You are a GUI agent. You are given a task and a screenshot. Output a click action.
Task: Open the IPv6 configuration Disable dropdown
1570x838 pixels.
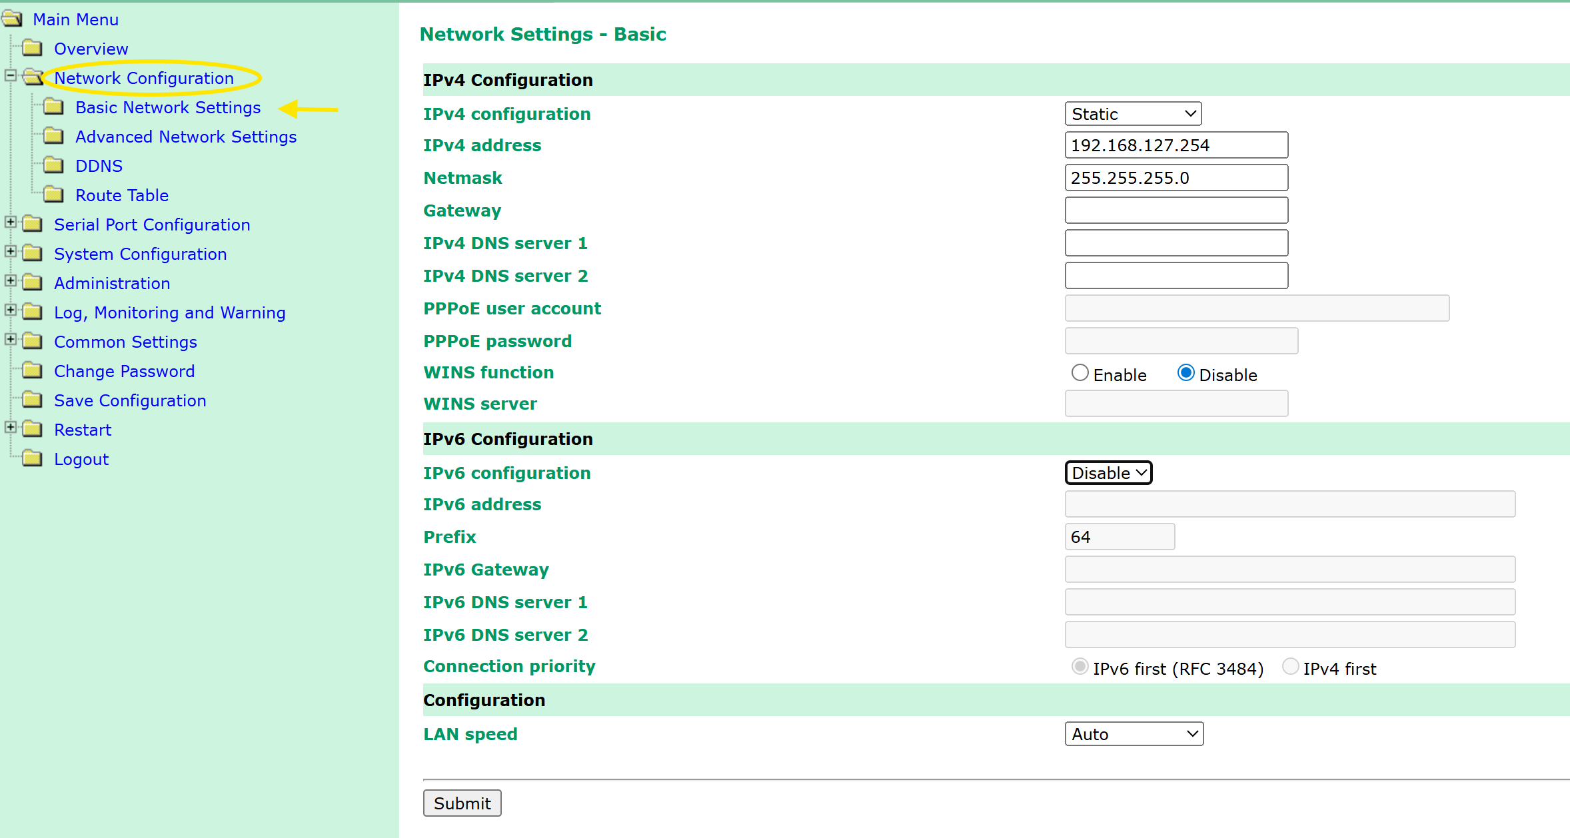[1108, 473]
